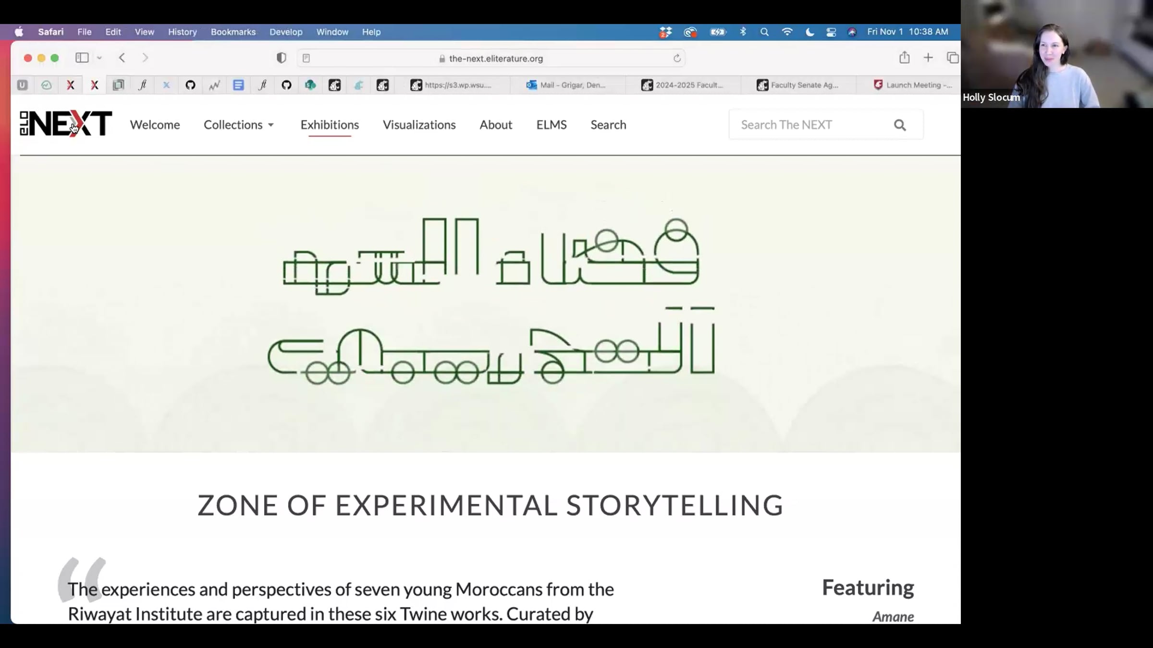Switch to the Faculty Senate Ag... tab
Image resolution: width=1153 pixels, height=648 pixels.
(x=797, y=85)
